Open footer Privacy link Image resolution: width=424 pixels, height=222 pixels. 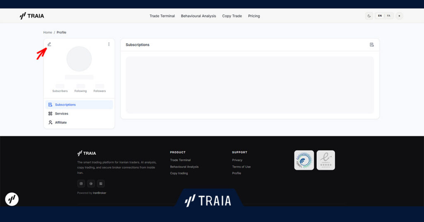pos(237,160)
